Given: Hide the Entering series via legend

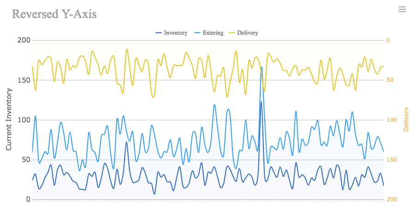Looking at the screenshot, I should click(x=213, y=33).
